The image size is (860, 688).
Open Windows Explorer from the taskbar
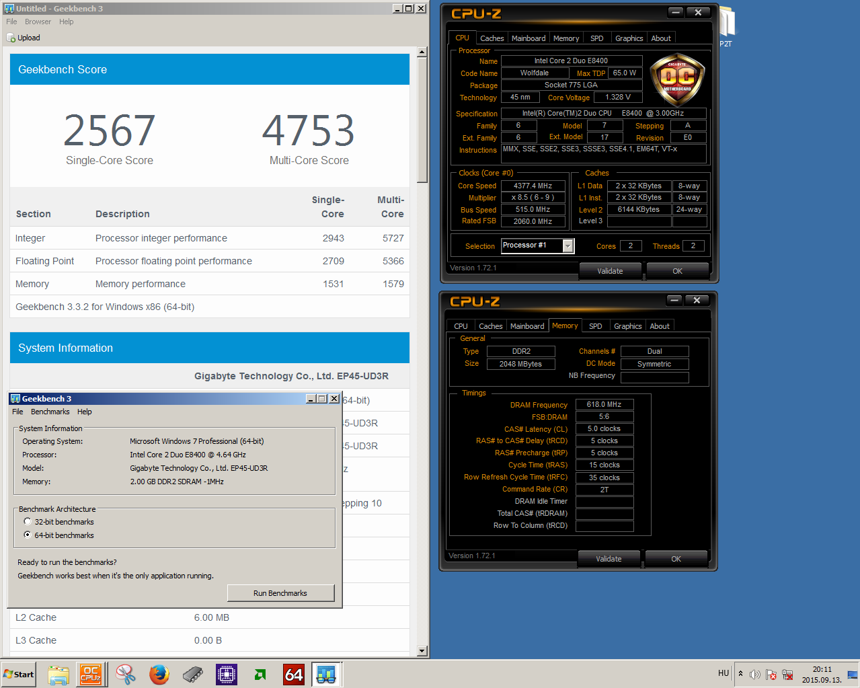58,674
